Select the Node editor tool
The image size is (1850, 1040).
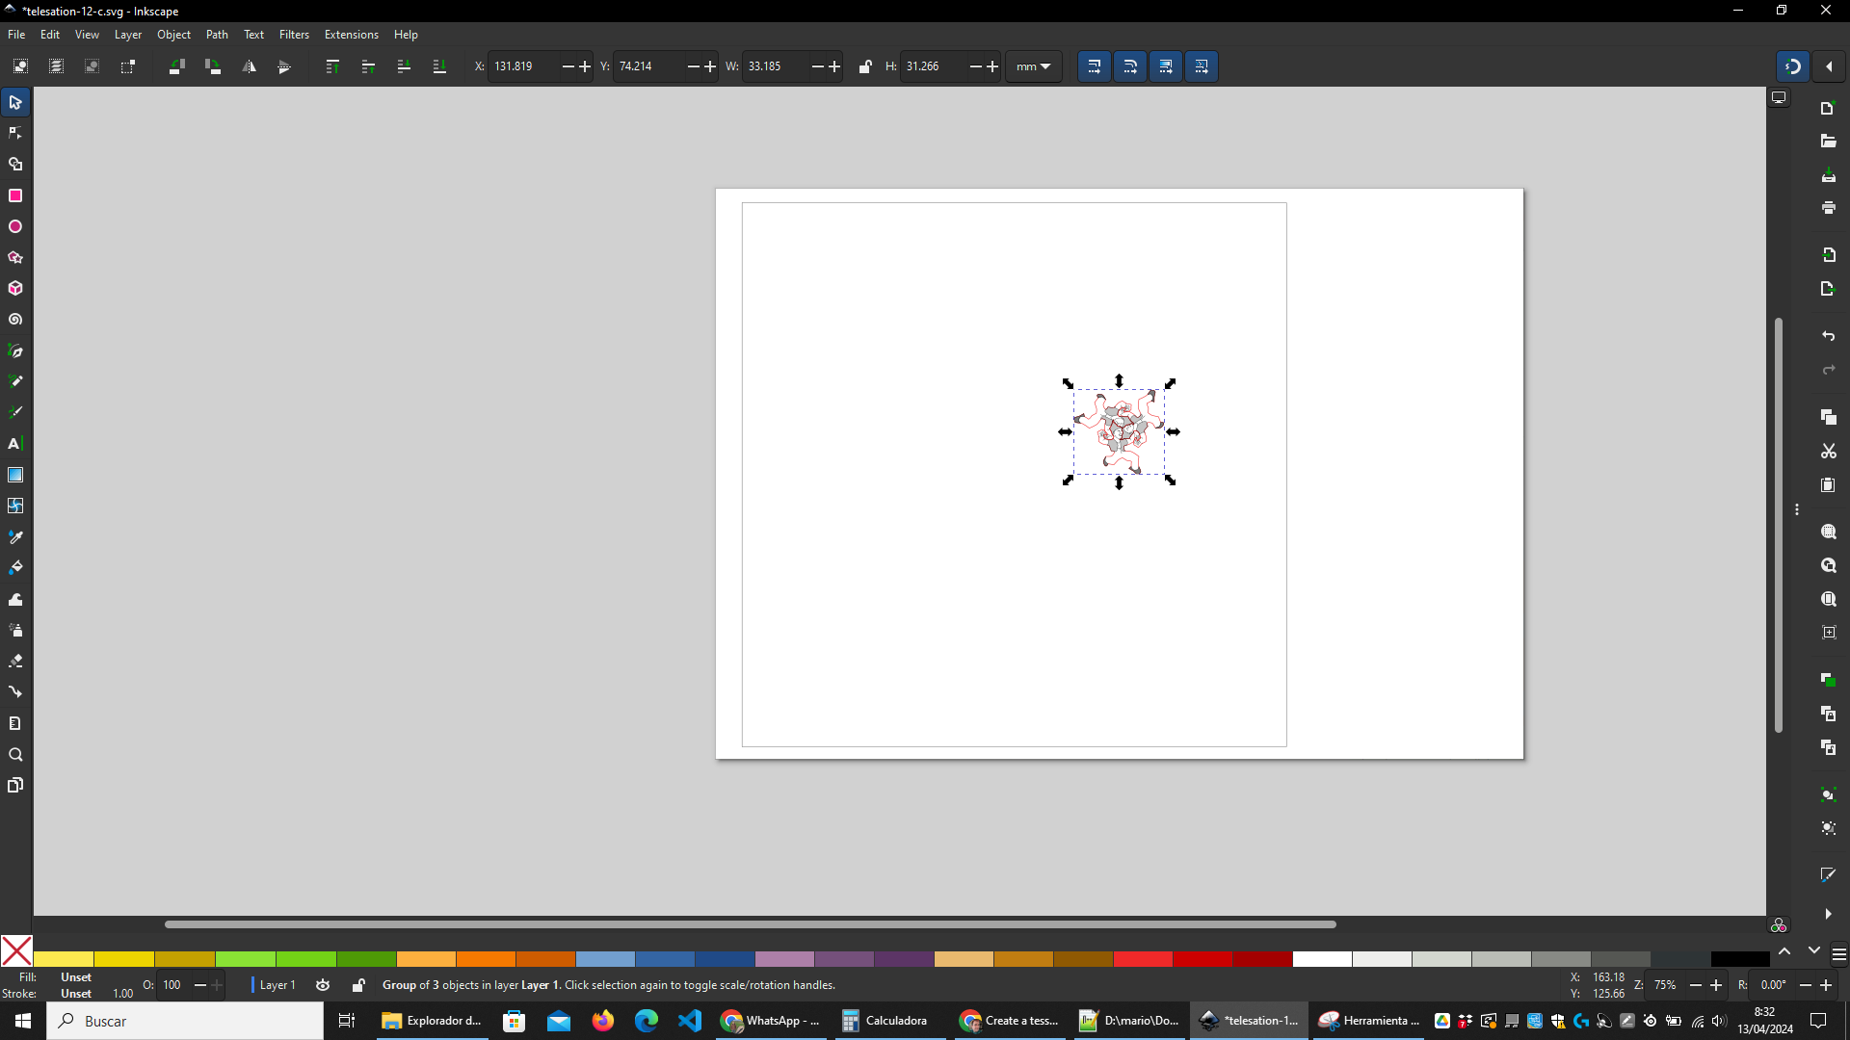click(15, 133)
